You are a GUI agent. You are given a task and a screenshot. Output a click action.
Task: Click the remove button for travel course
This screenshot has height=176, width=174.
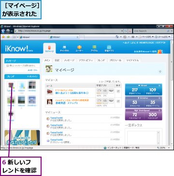tap(118, 91)
